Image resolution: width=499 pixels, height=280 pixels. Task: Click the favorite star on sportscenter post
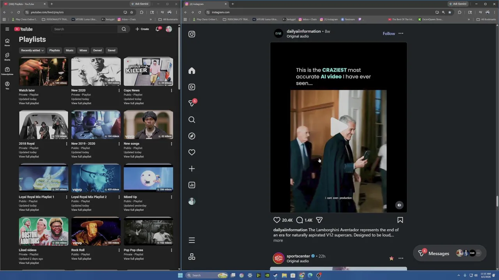pyautogui.click(x=391, y=258)
